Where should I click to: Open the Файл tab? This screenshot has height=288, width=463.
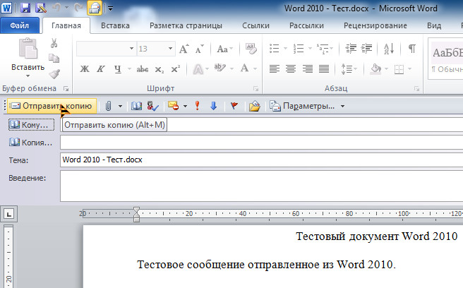(20, 25)
